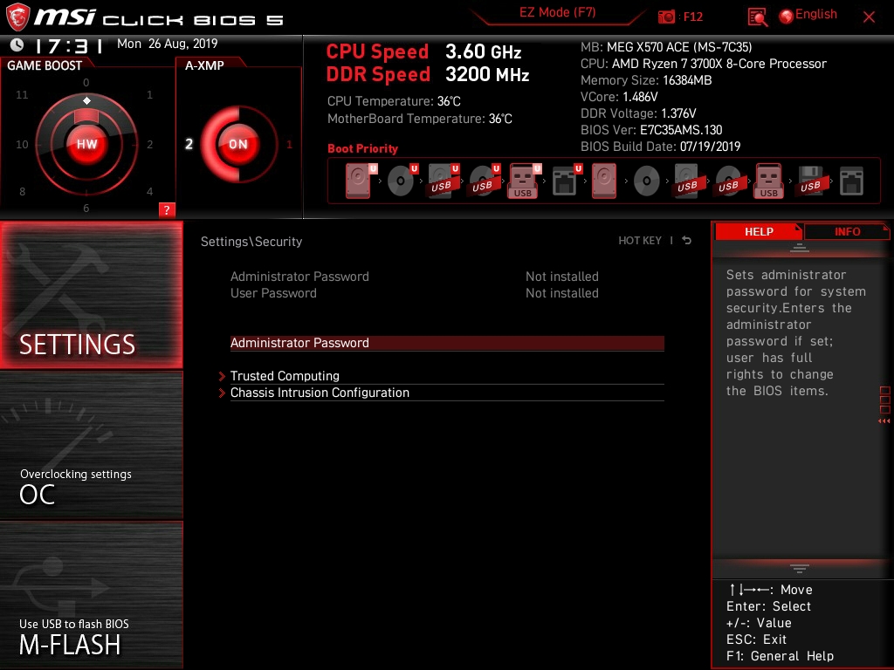This screenshot has width=894, height=670.
Task: Click the system time 17:31
Action: pos(68,45)
